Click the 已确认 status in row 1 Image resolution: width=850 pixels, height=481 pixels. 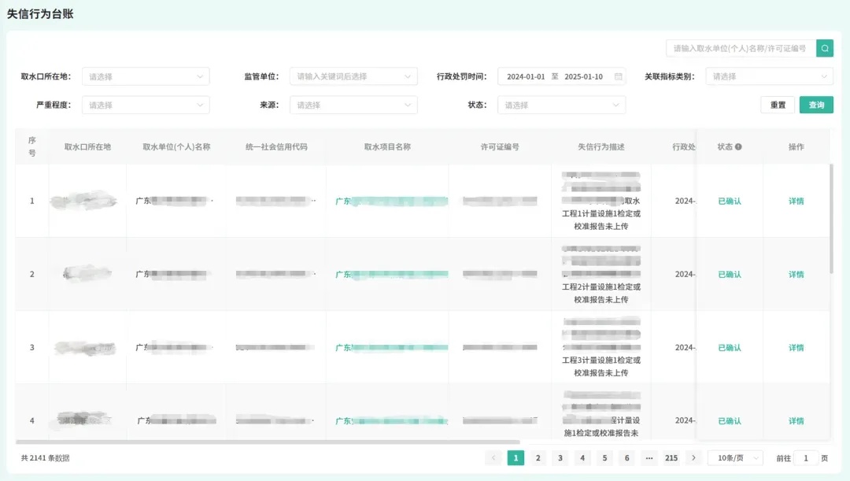[729, 202]
